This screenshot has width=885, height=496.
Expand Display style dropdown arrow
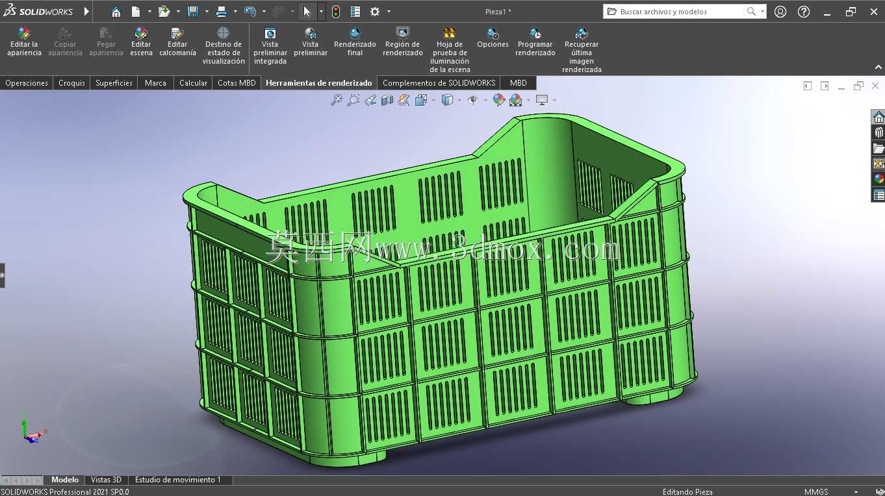point(459,100)
